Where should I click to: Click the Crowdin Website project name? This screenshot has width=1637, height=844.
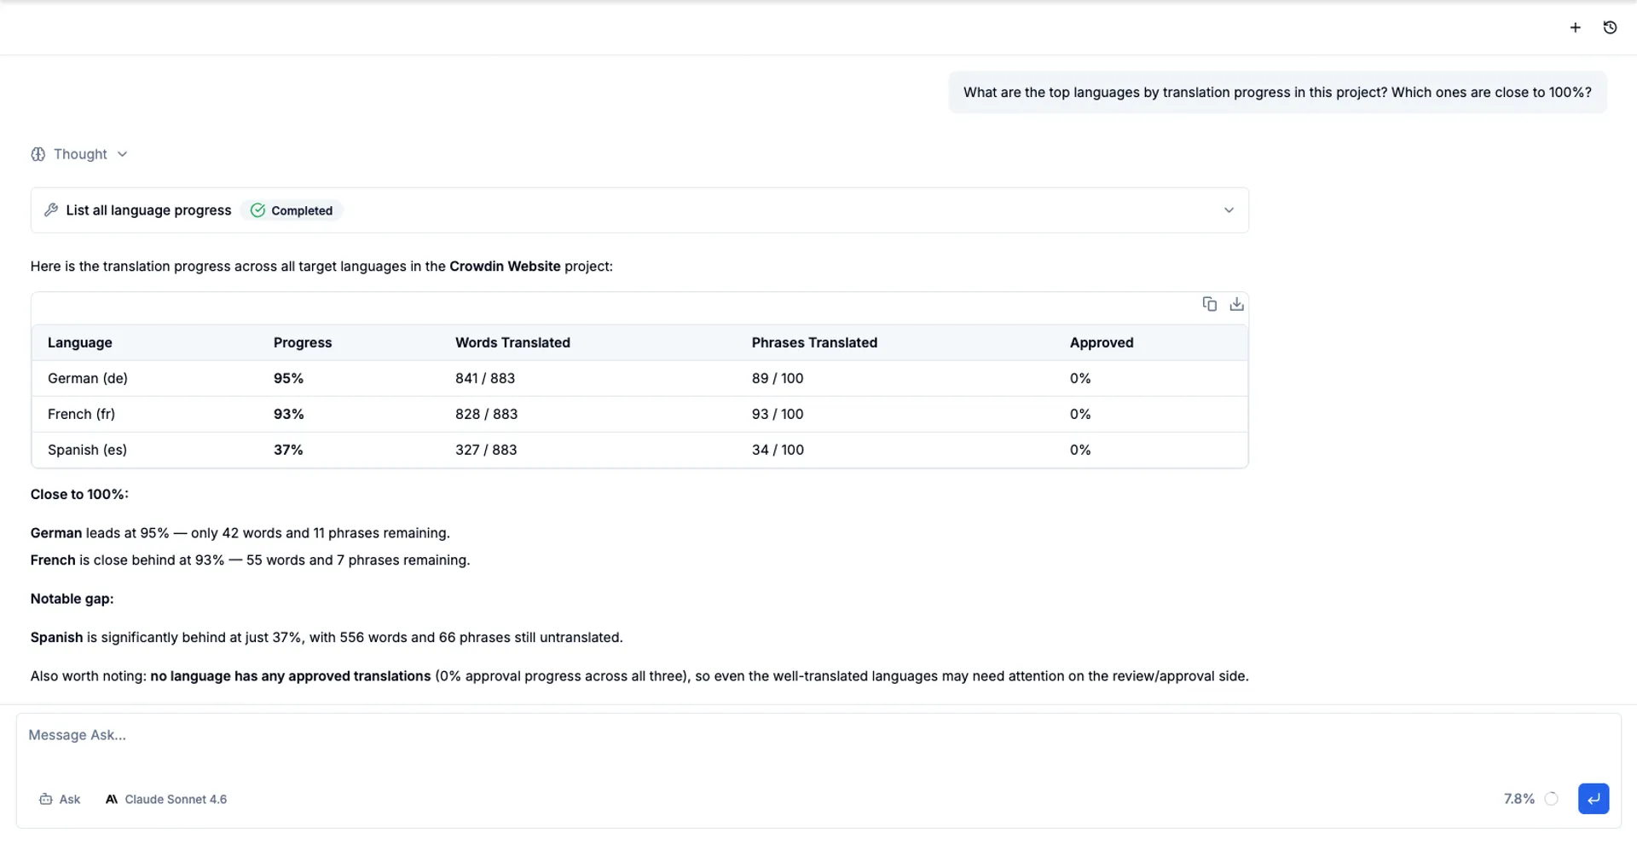[505, 266]
